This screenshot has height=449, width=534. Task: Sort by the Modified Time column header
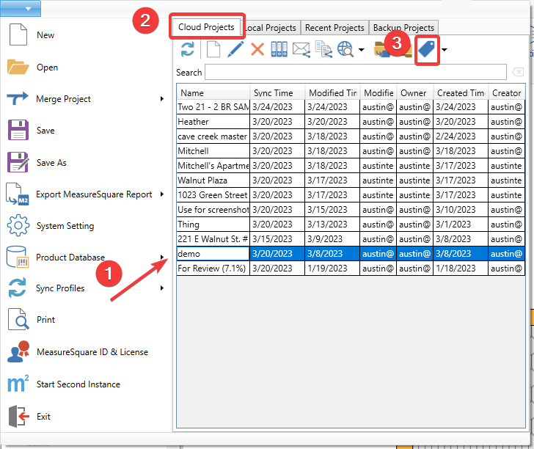332,92
